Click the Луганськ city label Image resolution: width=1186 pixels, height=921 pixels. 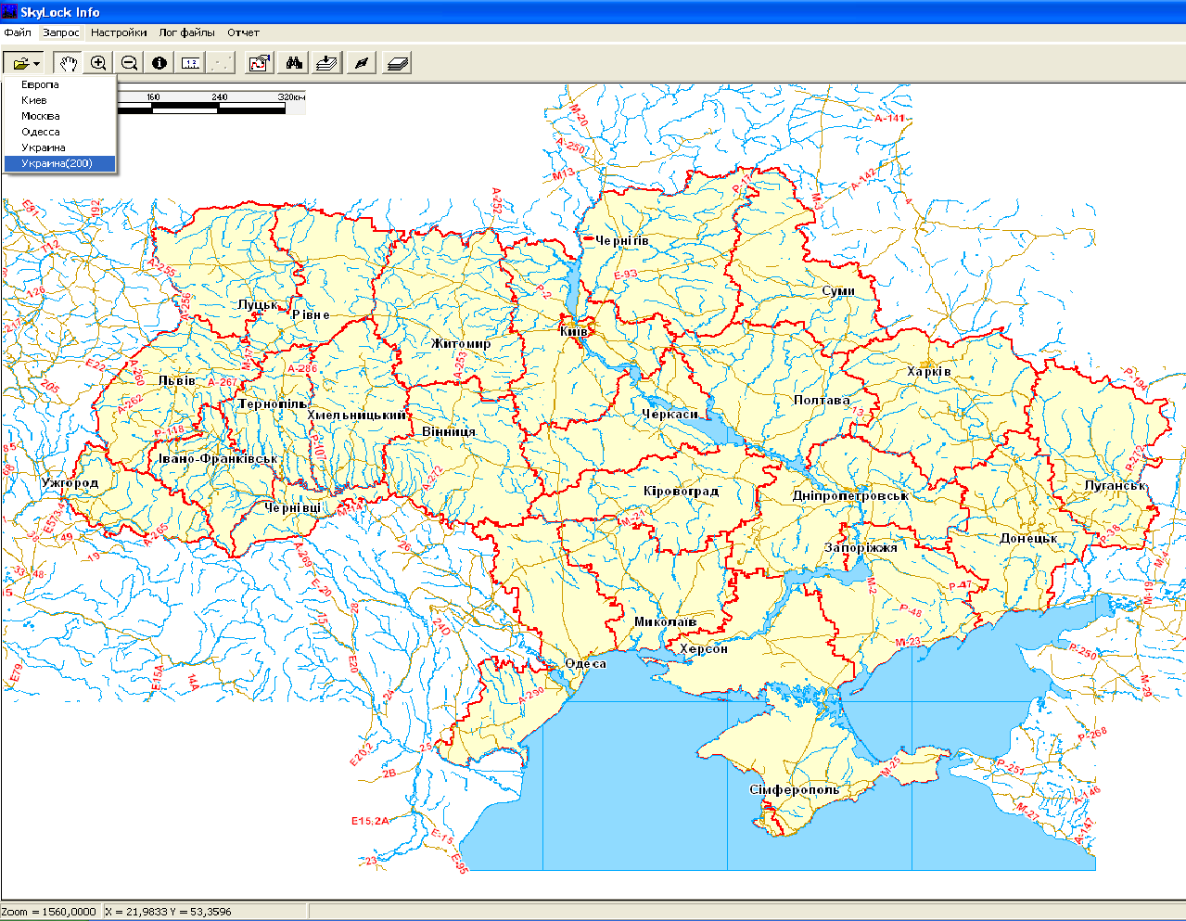point(1116,485)
